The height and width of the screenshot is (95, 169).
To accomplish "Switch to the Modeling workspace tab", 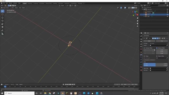I will (x=30, y=3).
